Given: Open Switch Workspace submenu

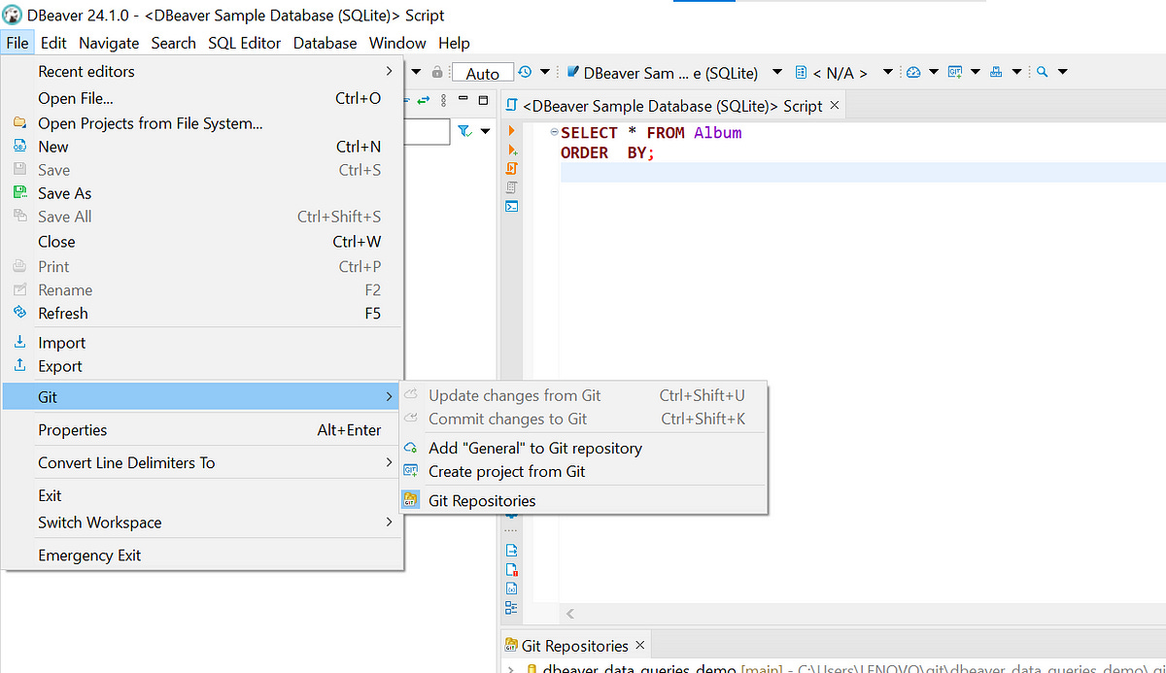Looking at the screenshot, I should pyautogui.click(x=202, y=522).
